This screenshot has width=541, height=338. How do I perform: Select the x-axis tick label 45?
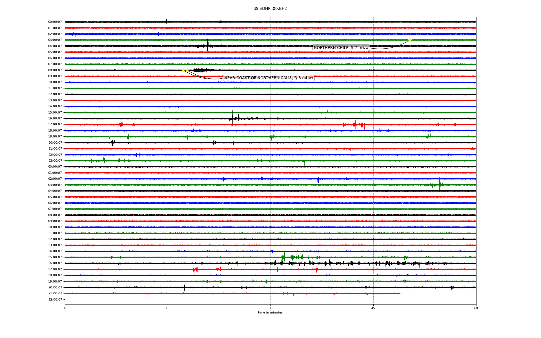click(373, 308)
